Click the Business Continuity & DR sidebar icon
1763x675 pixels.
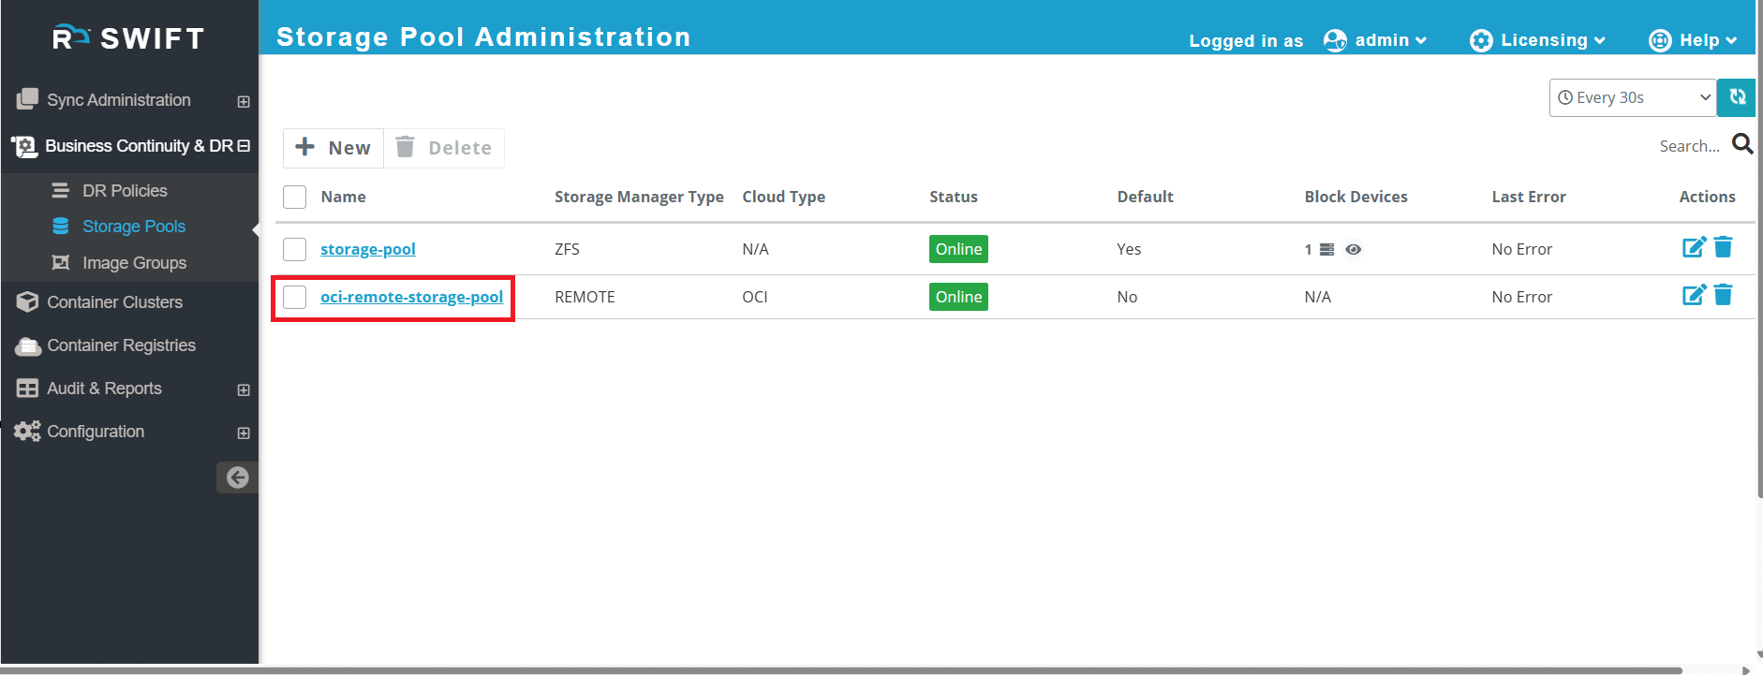point(24,146)
